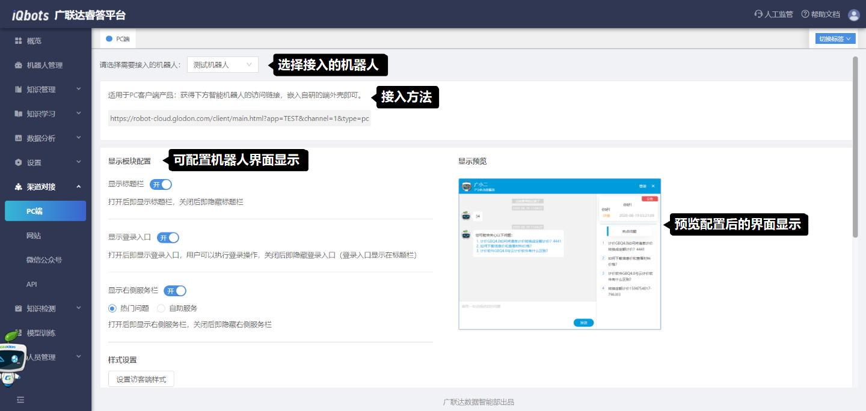866x411 pixels.
Task: Open the 微信公众号 channel menu item
Action: 44,260
